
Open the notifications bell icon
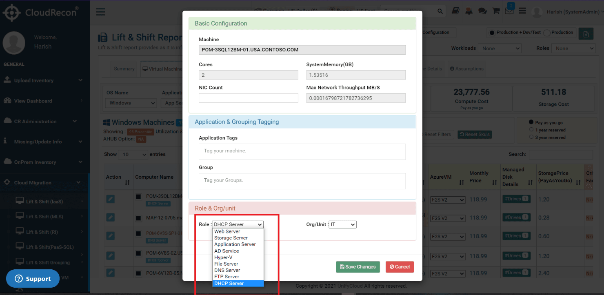[469, 11]
